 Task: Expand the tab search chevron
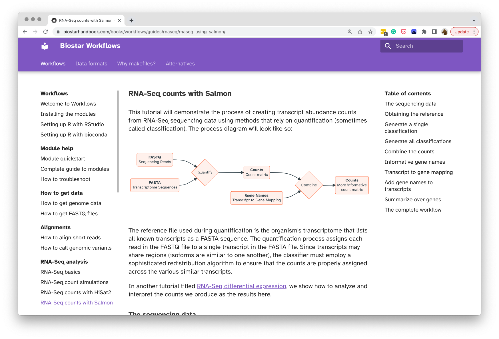[474, 21]
